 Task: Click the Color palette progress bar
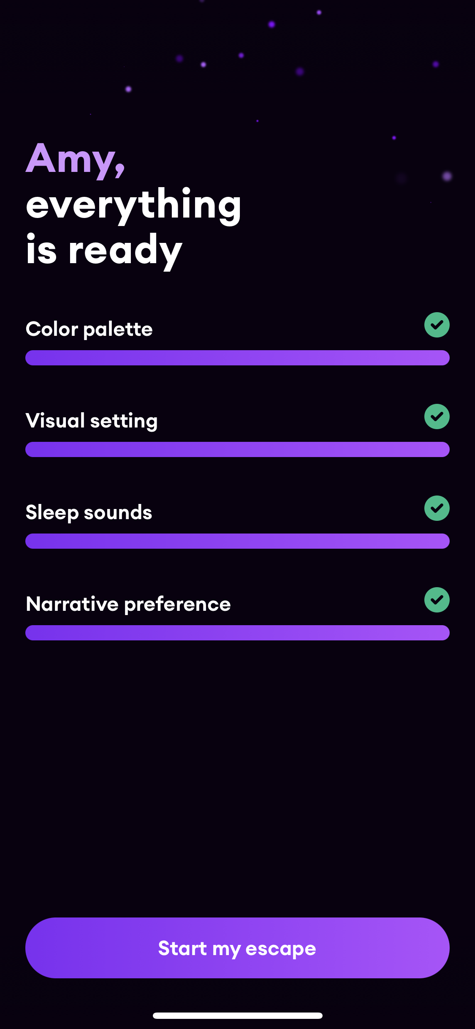237,358
